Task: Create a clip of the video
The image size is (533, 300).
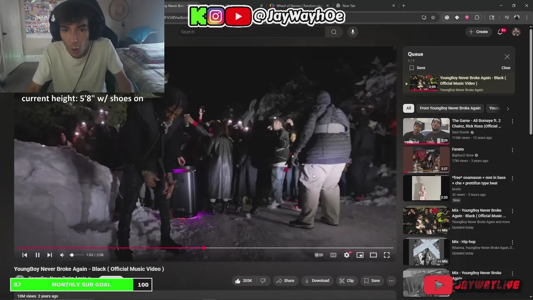Action: coord(346,281)
